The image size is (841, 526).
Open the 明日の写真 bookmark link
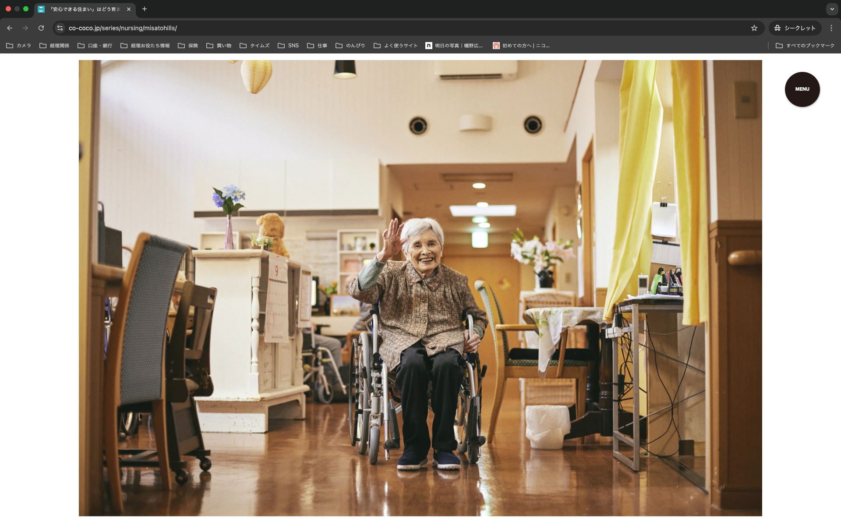[x=454, y=46]
